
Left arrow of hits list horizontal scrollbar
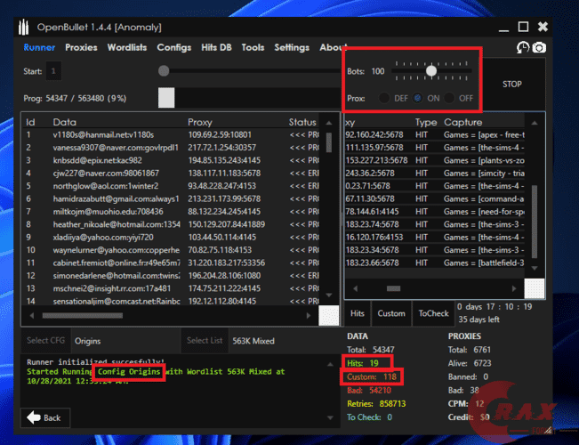click(355, 288)
